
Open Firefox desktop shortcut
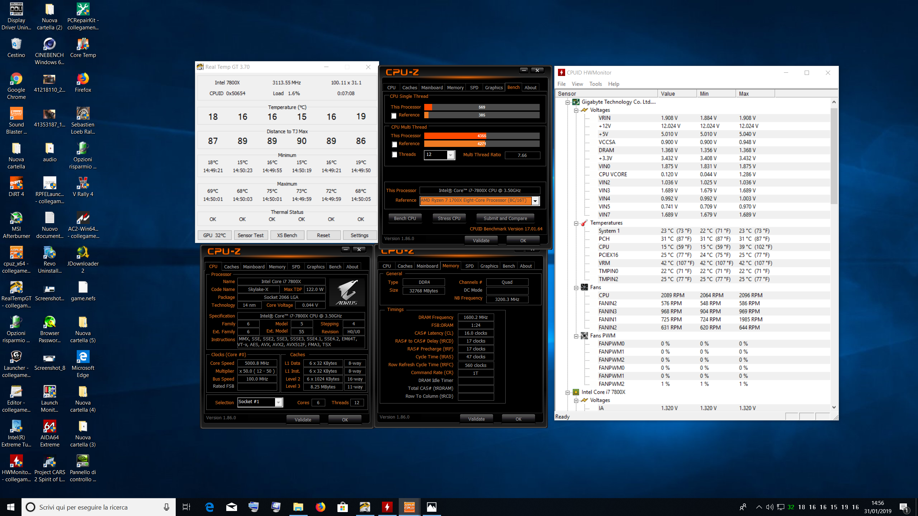pos(83,83)
